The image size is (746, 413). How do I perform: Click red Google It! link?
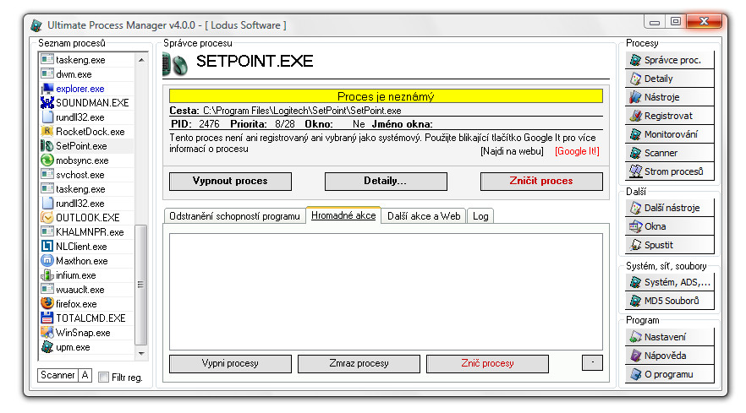pos(577,151)
